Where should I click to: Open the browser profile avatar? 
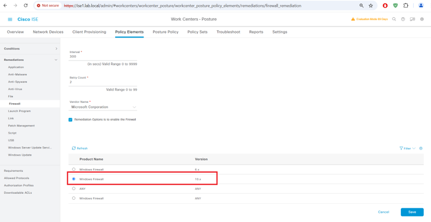tap(421, 6)
